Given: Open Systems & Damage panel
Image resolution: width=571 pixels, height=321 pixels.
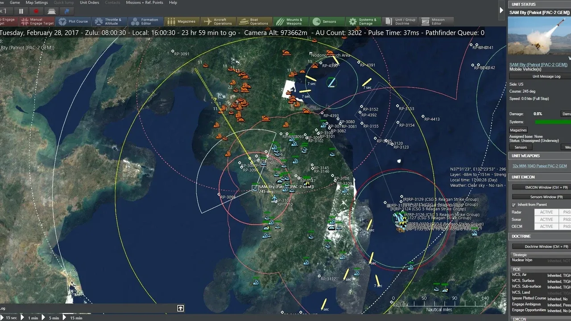Looking at the screenshot, I should tap(363, 21).
